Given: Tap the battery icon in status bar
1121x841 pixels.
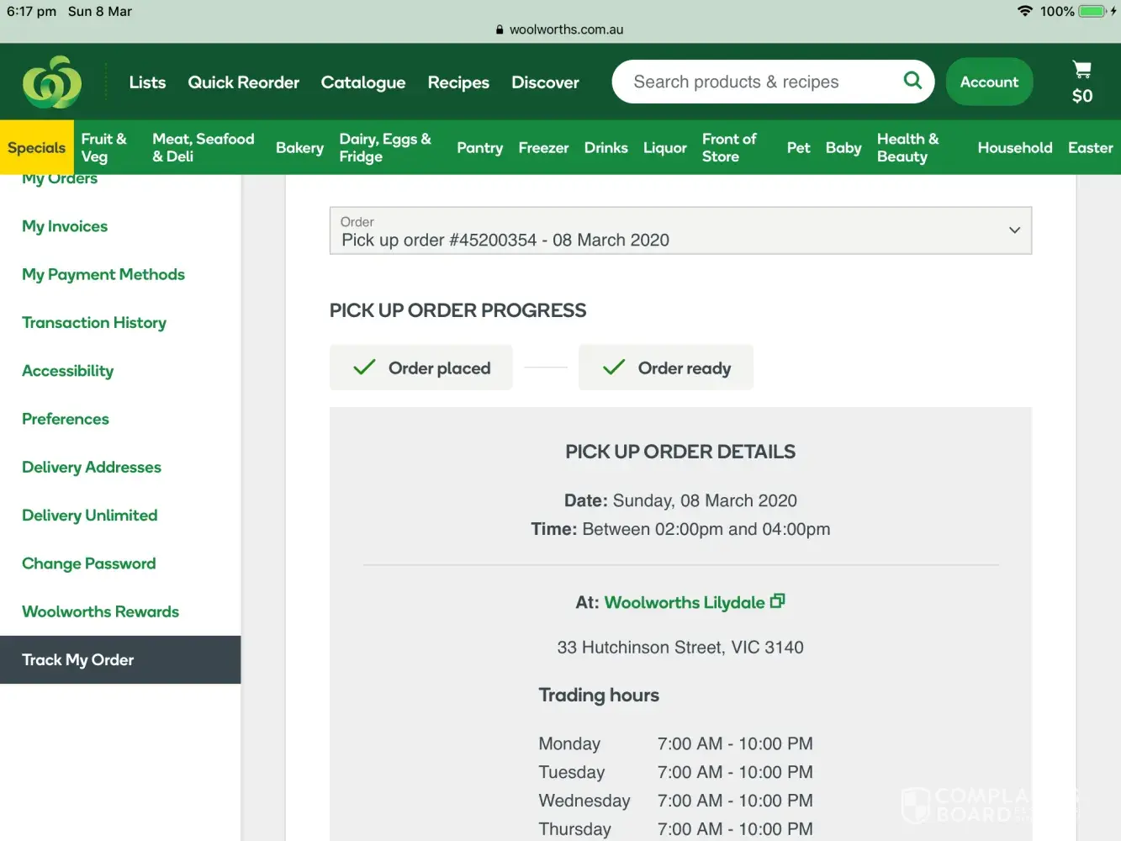Looking at the screenshot, I should coord(1092,11).
